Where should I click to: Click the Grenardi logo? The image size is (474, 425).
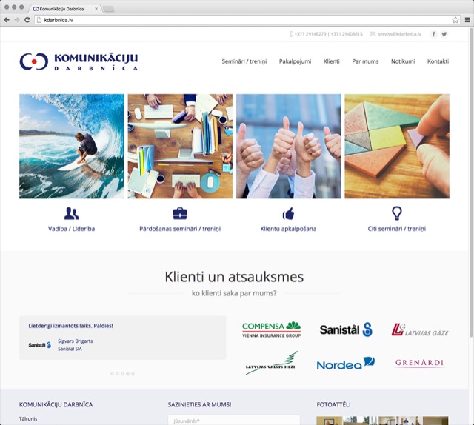pyautogui.click(x=420, y=362)
